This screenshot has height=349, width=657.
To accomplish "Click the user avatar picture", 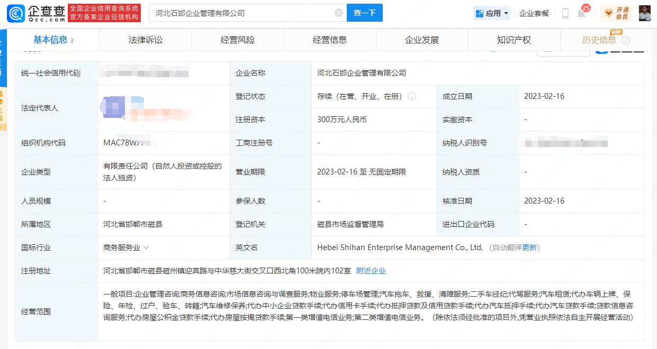I will pos(644,13).
